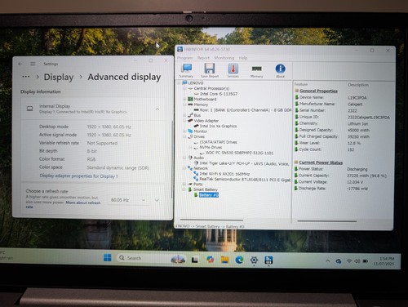Viewport: 408px width, 307px height.
Task: Expand the Bus tree node
Action: 184,115
